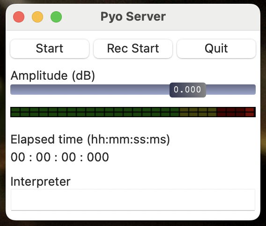Viewport: 266px width, 226px height.
Task: Click the hours digits in elapsed timer
Action: point(18,157)
